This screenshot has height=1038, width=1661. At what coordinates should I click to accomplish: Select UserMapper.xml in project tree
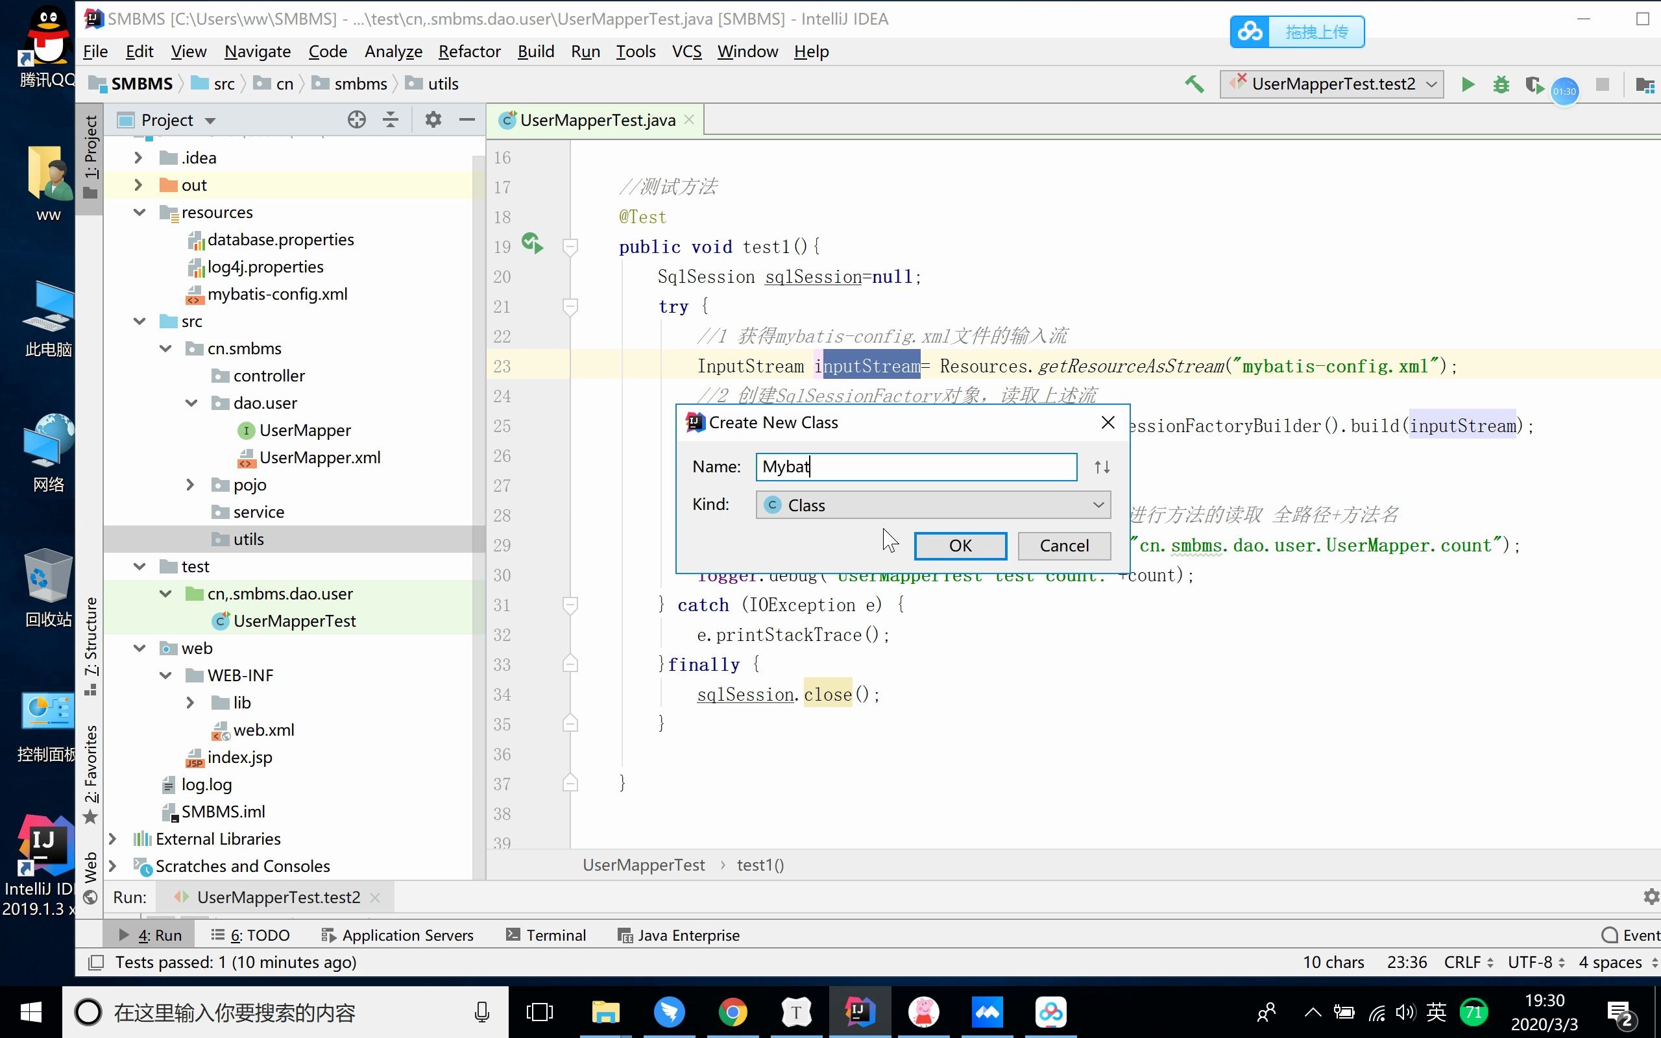pos(319,457)
